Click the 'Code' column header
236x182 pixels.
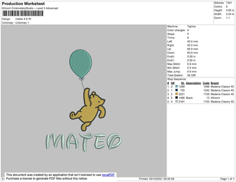pyautogui.click(x=206, y=83)
